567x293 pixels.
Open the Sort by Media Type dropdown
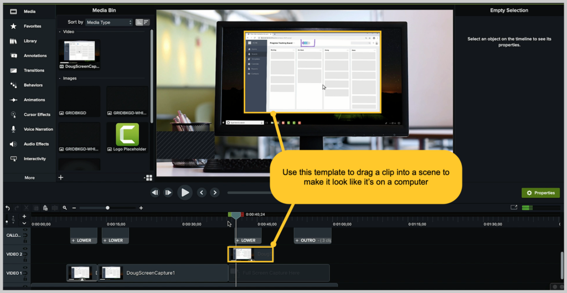pyautogui.click(x=109, y=22)
